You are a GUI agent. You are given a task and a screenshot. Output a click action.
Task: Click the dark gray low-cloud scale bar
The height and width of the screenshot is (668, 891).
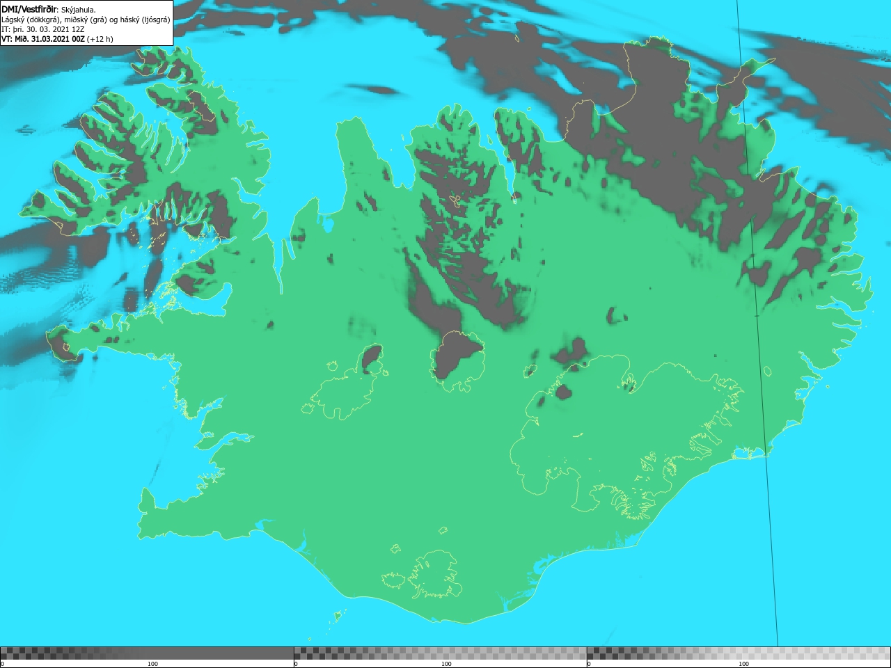(147, 653)
